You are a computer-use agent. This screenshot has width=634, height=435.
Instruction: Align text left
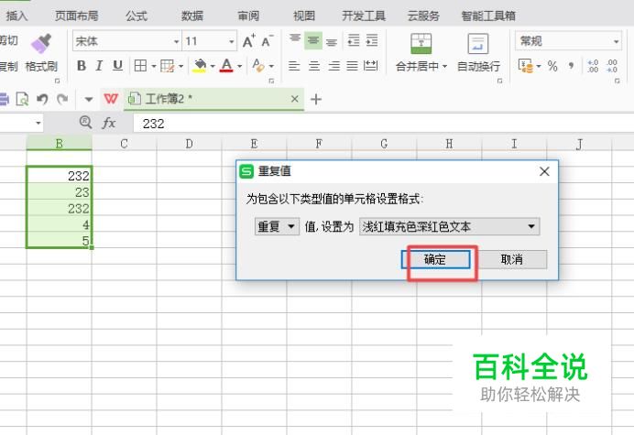coord(294,66)
